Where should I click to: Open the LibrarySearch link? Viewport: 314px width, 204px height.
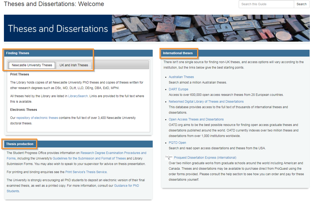coord(78,96)
